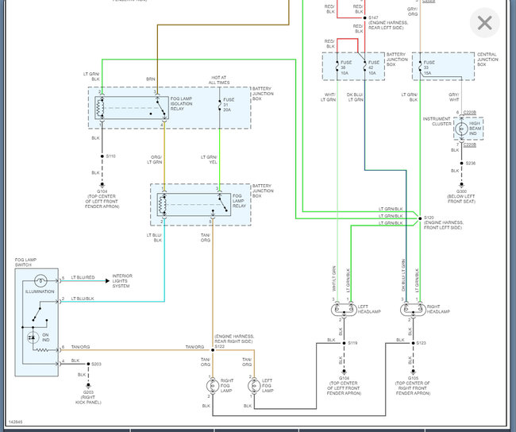Select the Left Fog Lamp bulb symbol

(x=254, y=386)
